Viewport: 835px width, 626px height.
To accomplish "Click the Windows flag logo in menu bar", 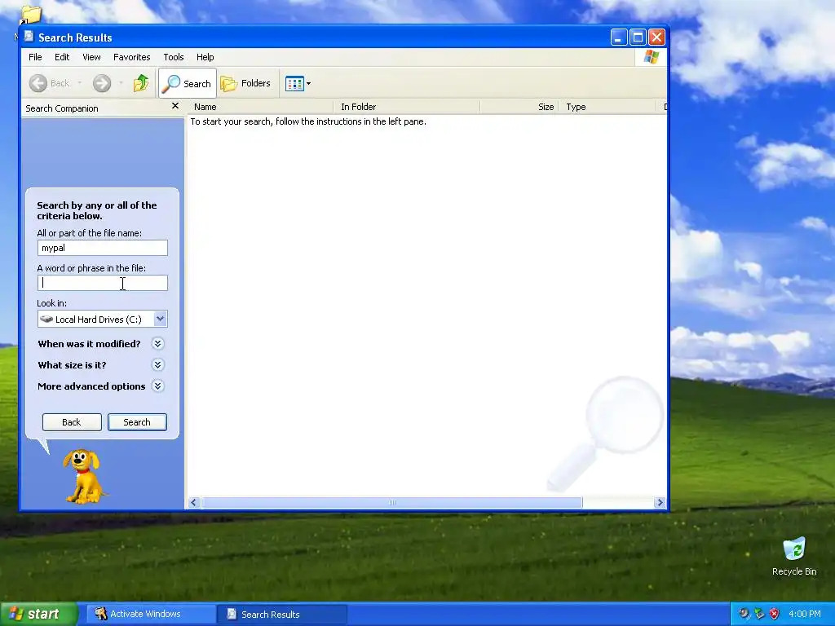I will click(x=651, y=57).
